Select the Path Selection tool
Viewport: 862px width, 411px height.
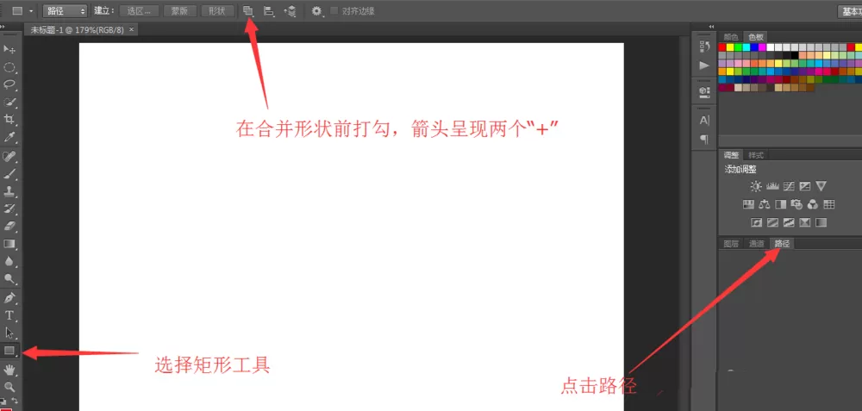(9, 333)
